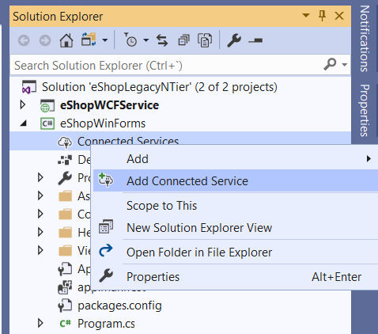Expand the Properties wrench tree node
Image resolution: width=378 pixels, height=334 pixels.
tap(40, 177)
